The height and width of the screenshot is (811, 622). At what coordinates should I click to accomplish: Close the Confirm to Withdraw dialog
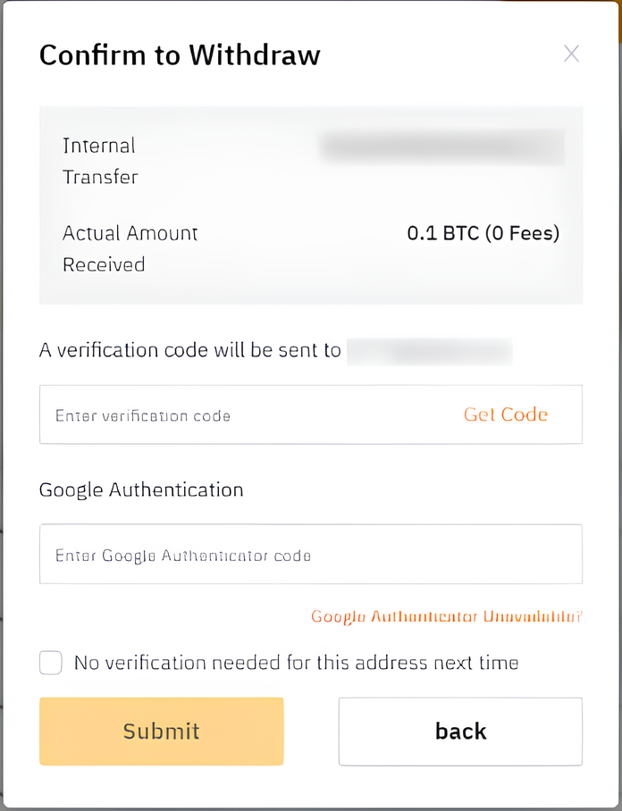click(x=571, y=54)
